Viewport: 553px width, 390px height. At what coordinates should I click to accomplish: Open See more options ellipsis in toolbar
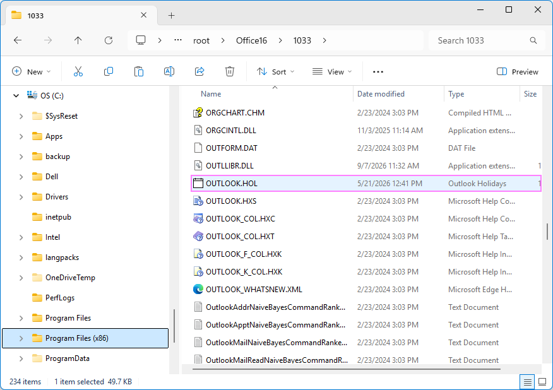[378, 71]
